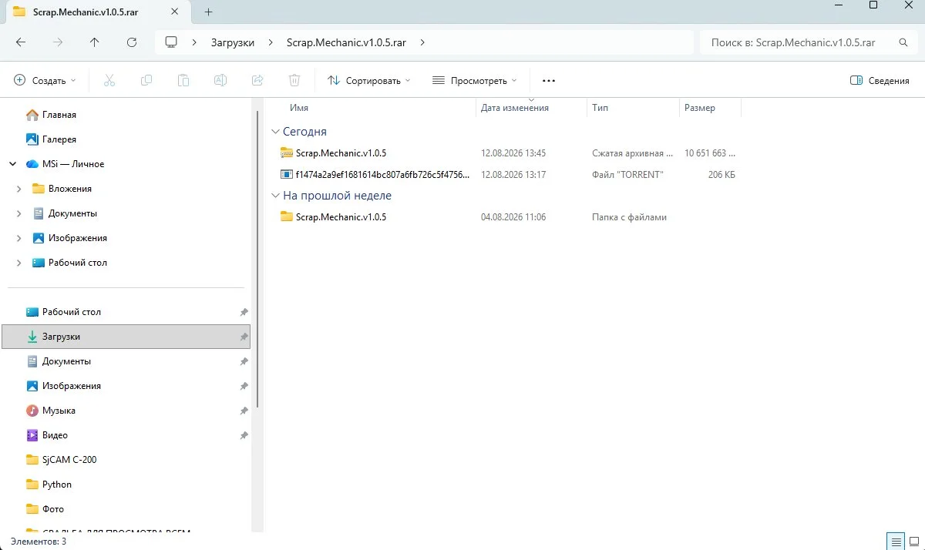Go up one folder level
Viewport: 925px width, 550px height.
tap(95, 42)
